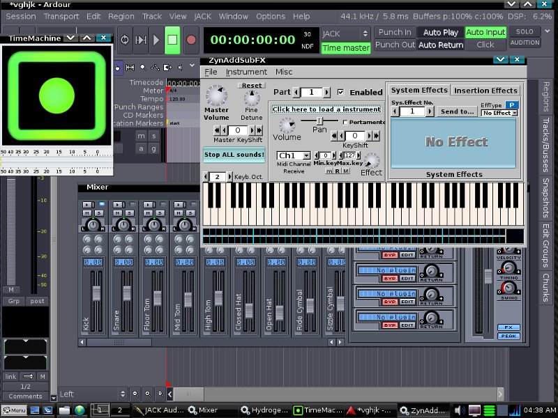The height and width of the screenshot is (418, 558).
Task: Select the timefx stretch tool
Action: coord(167,67)
